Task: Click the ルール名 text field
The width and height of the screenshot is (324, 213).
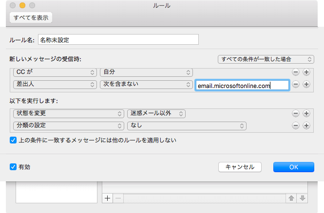Action: 118,39
